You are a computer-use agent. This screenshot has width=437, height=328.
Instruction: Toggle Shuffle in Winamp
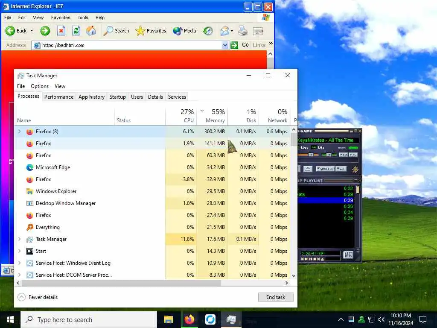pos(325,169)
